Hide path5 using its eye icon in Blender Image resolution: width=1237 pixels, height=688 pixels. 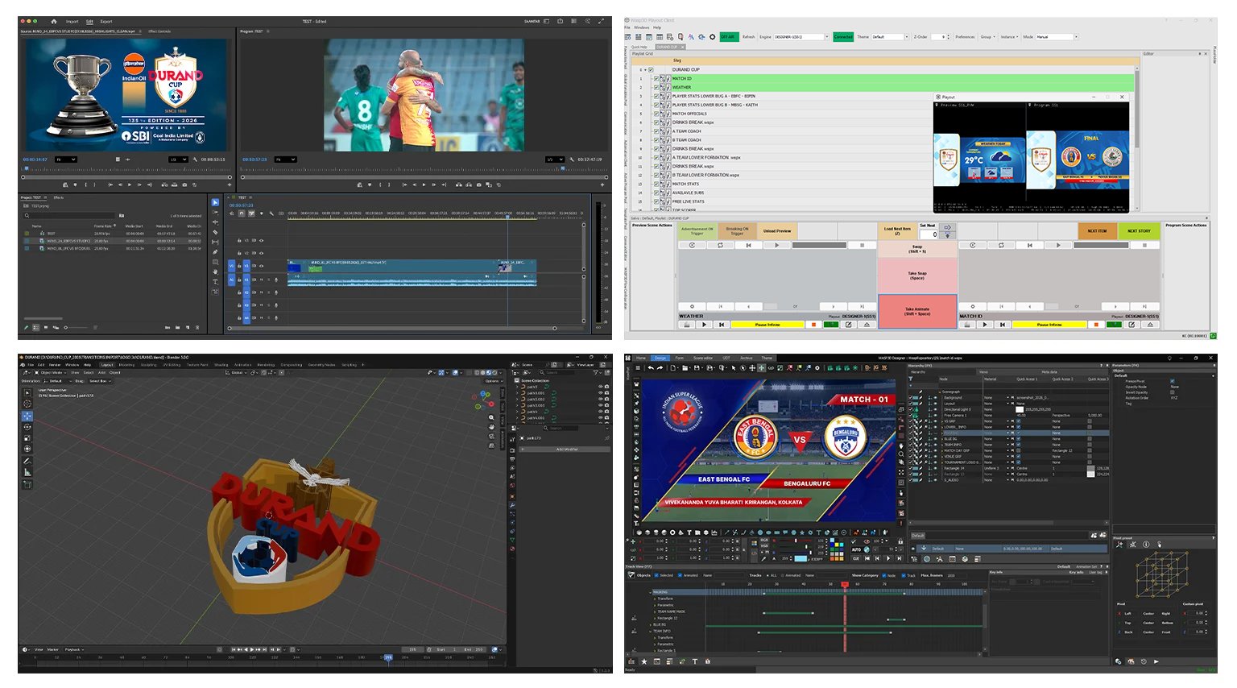point(599,387)
